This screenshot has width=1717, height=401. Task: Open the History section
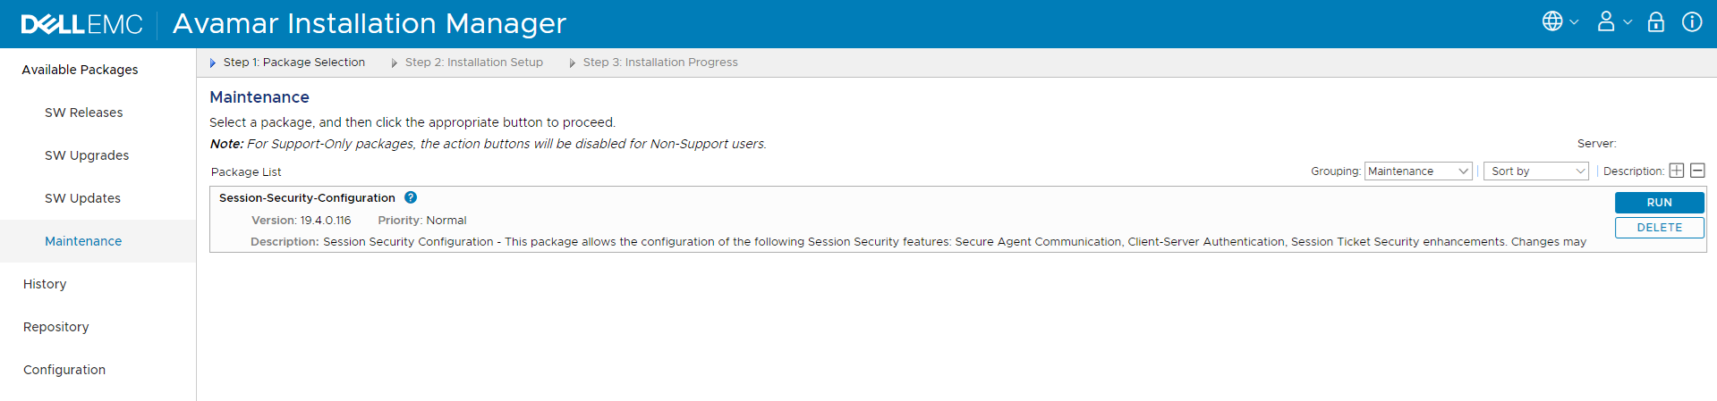click(45, 284)
